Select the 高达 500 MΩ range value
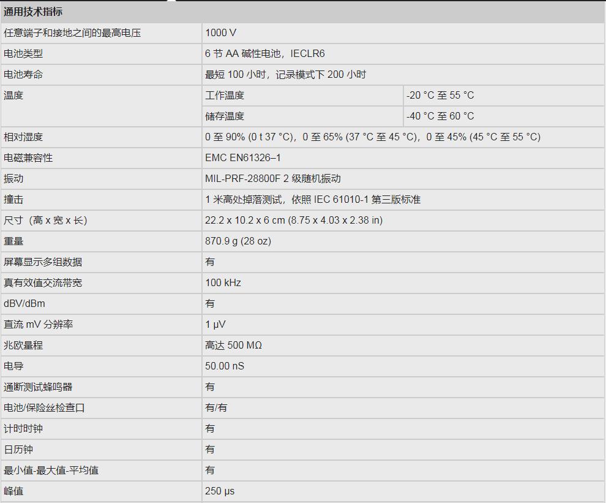 pos(233,346)
